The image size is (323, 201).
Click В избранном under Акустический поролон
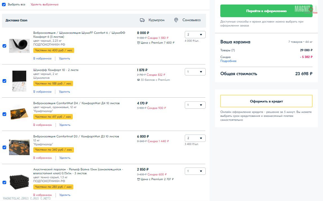click(43, 195)
